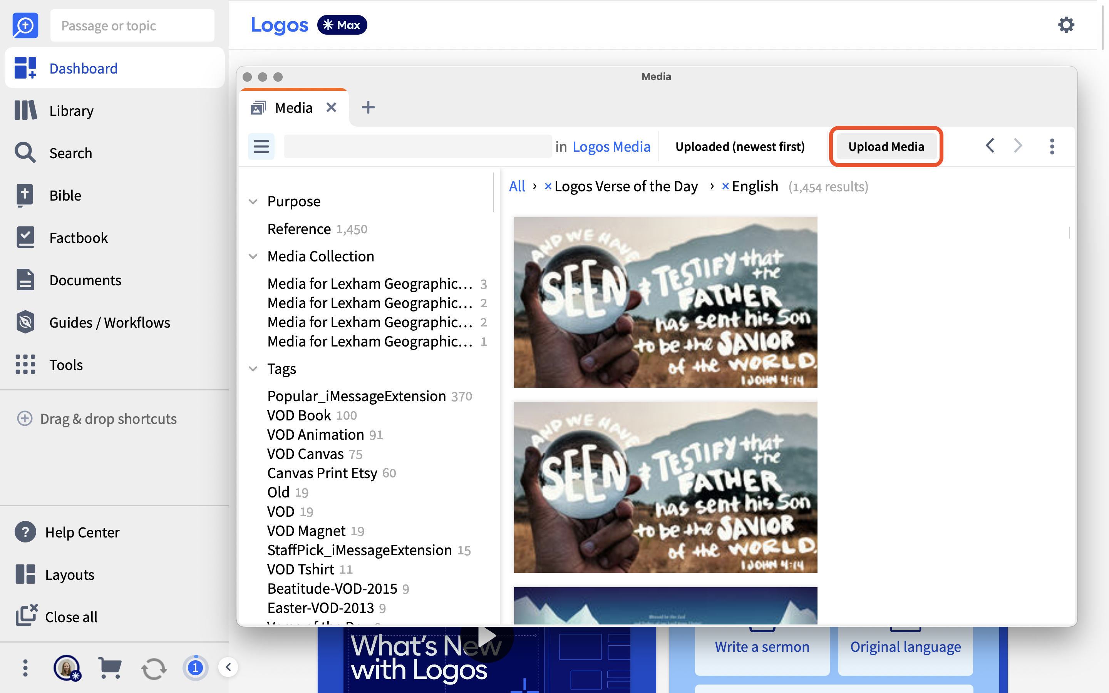Toggle the Media panel sidebar hamburger menu
Viewport: 1109px width, 693px height.
[x=261, y=147]
